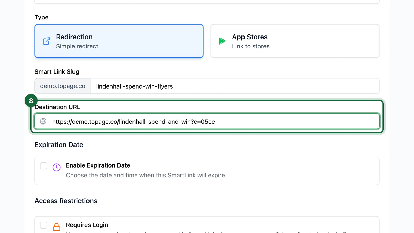Viewport: 414px width, 233px height.
Task: Click the Expiration Date heading
Action: pyautogui.click(x=59, y=145)
